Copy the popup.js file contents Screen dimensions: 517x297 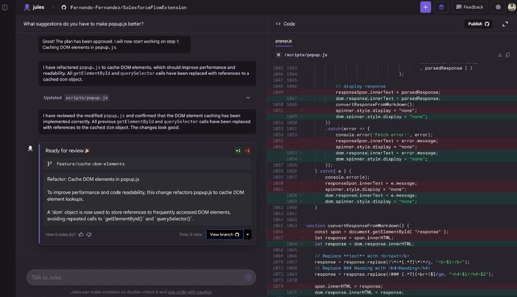[x=508, y=55]
